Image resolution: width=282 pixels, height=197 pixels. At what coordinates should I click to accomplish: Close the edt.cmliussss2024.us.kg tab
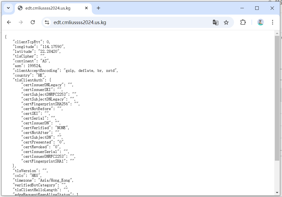click(86, 8)
